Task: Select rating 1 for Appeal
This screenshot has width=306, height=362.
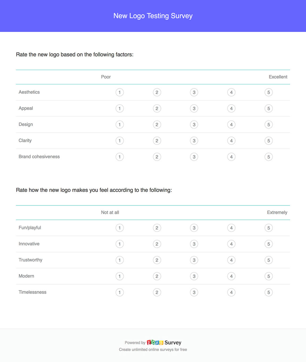Action: [119, 109]
